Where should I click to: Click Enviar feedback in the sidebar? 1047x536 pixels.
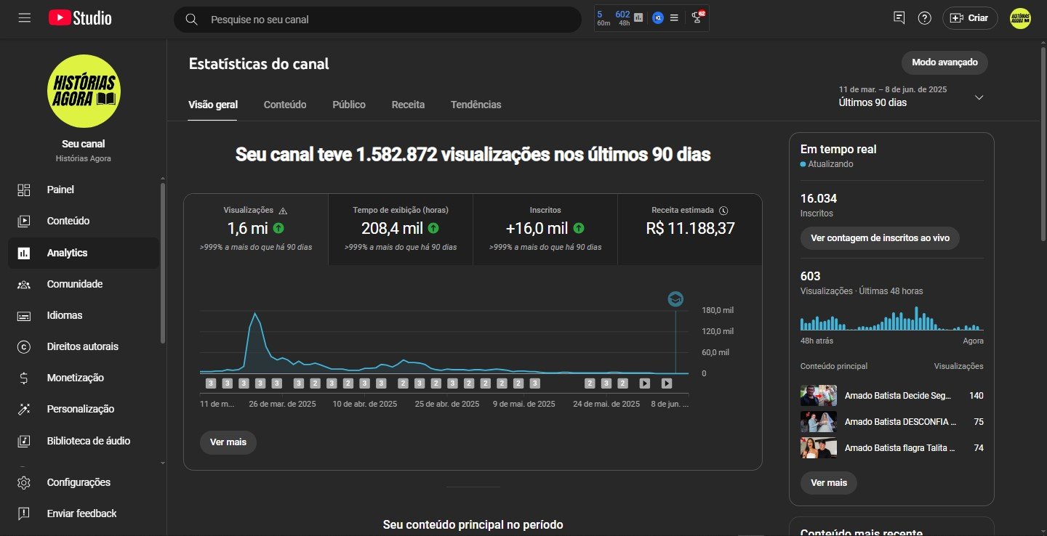[84, 513]
